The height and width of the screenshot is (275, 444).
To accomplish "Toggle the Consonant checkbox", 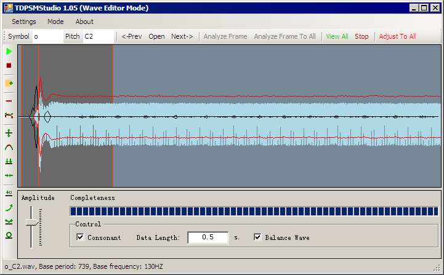I will 81,237.
